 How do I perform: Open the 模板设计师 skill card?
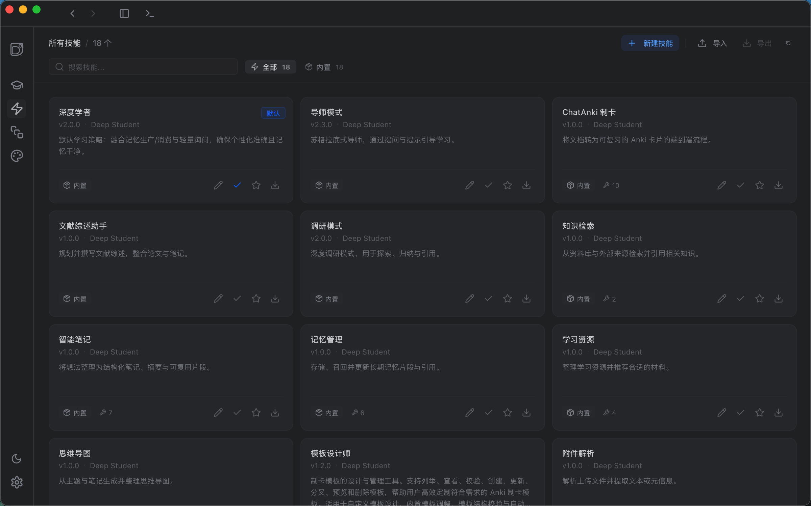click(x=422, y=472)
